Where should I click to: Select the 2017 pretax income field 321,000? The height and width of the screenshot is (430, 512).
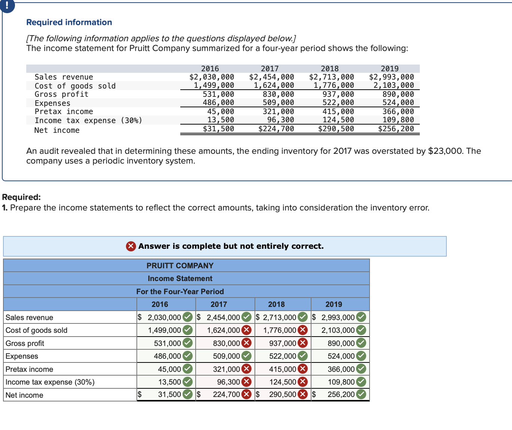[x=225, y=369]
